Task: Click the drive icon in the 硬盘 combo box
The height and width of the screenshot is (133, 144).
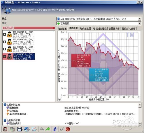Action: 58,19
